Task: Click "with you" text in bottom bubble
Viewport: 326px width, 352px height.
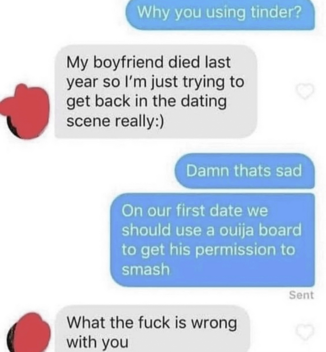Action: [98, 343]
